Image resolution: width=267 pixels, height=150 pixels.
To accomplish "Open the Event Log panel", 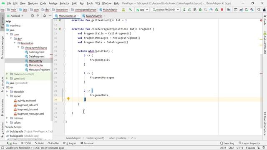I will 227,143.
